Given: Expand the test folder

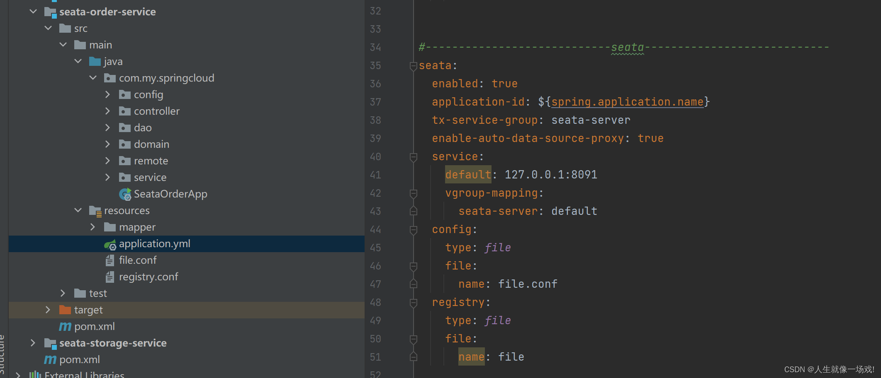Looking at the screenshot, I should point(63,293).
